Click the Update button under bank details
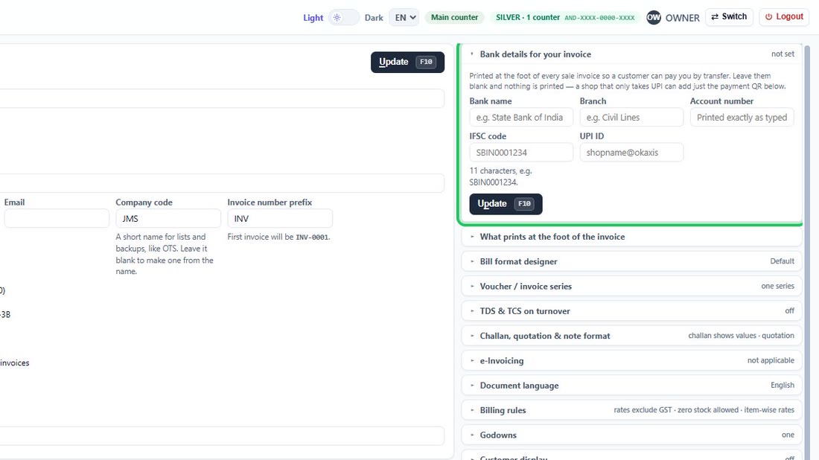 click(x=506, y=204)
